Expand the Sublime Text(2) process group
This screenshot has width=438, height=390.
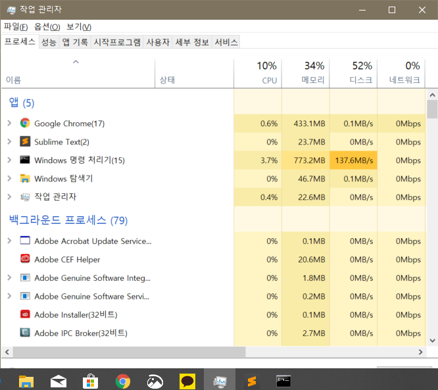pos(9,141)
